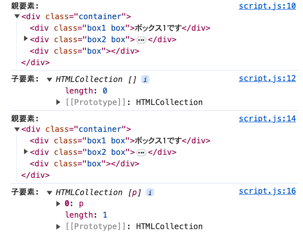Open the script.js:12 source link
The image size is (303, 232).
click(x=267, y=79)
